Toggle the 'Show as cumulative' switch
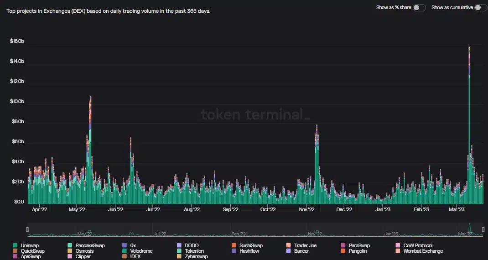This screenshot has height=260, width=488. tap(480, 7)
